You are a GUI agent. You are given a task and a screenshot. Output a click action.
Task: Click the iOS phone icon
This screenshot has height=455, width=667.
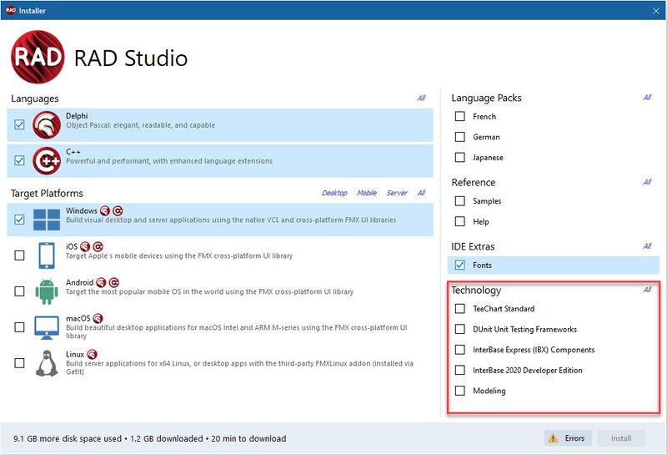47,255
